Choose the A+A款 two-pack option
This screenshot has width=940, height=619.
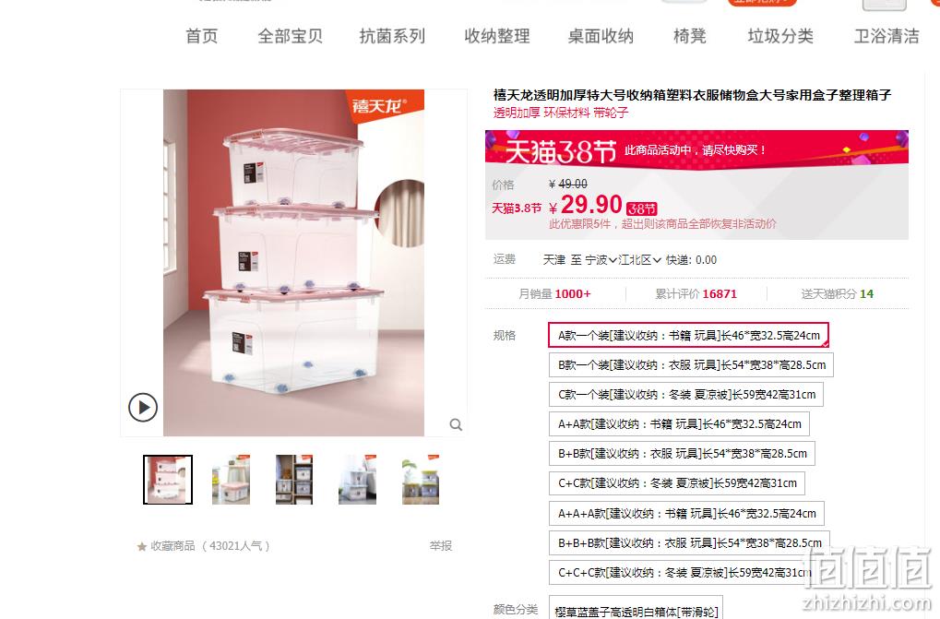679,424
